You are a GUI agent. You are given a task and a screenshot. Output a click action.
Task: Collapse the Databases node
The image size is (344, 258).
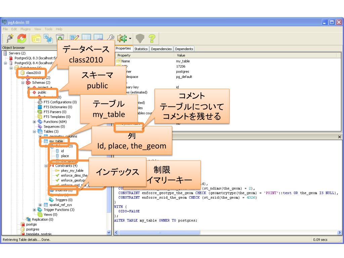coord(11,68)
